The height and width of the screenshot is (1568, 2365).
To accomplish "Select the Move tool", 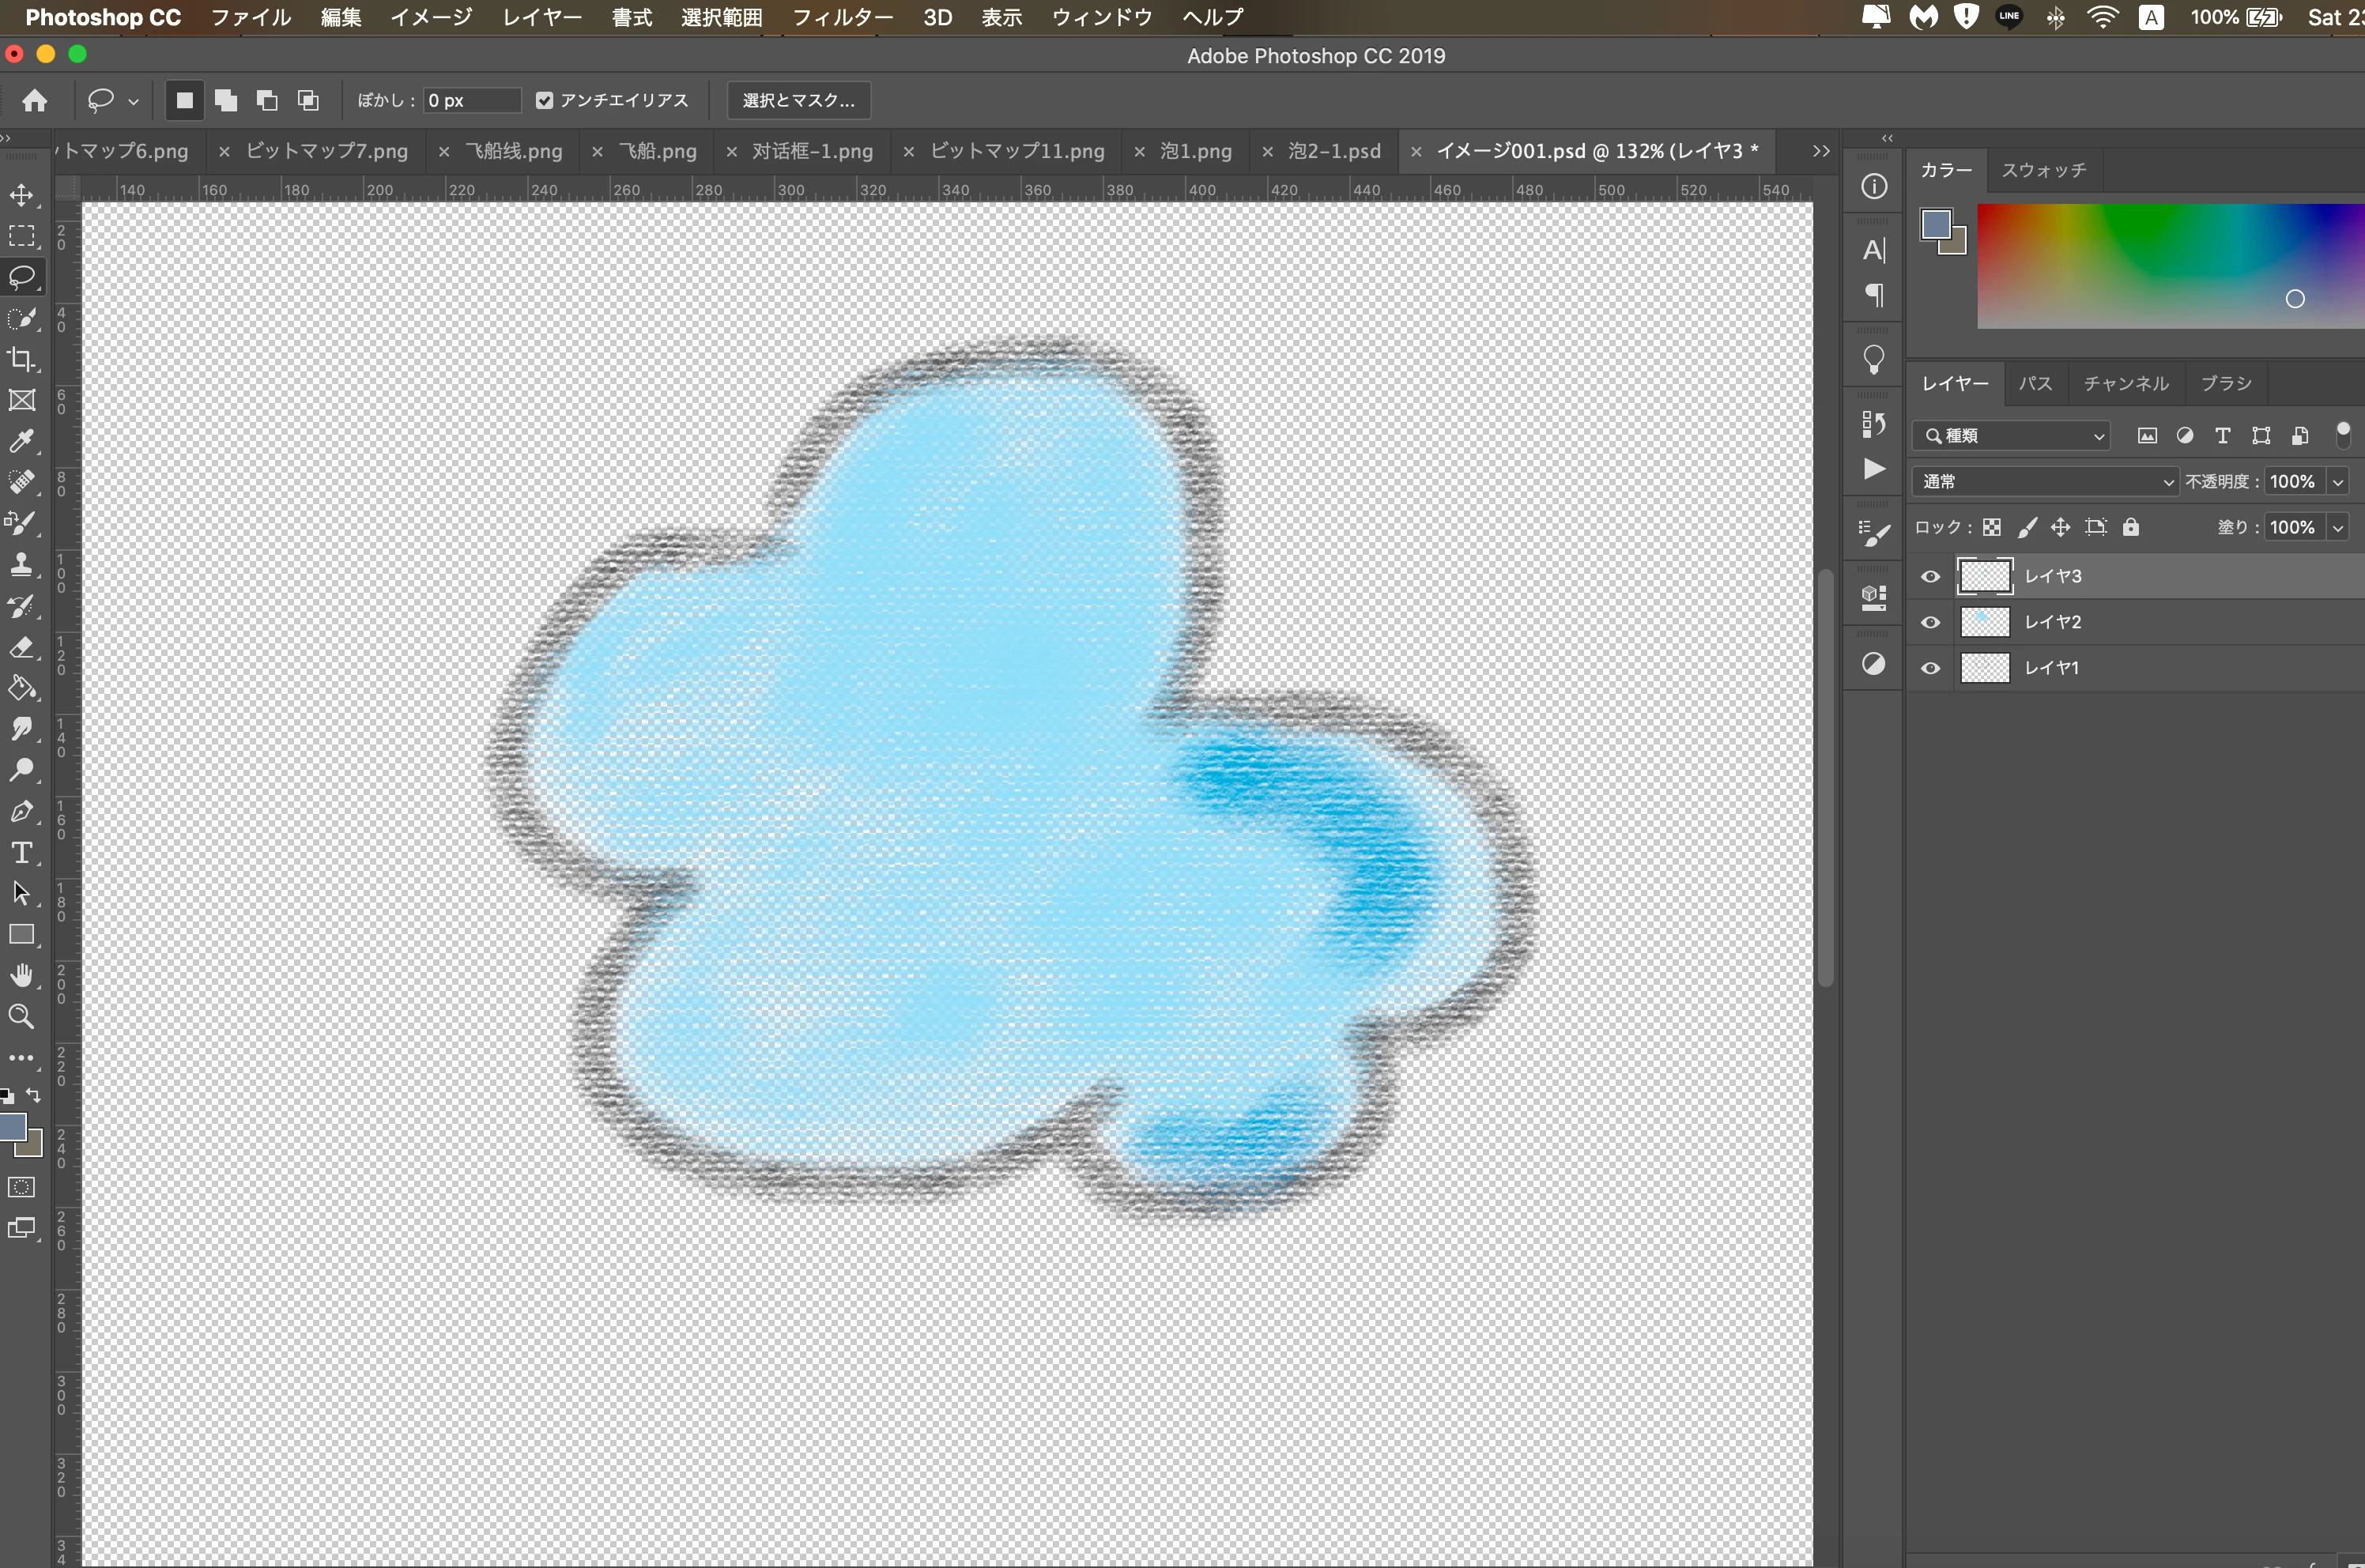I will (21, 195).
